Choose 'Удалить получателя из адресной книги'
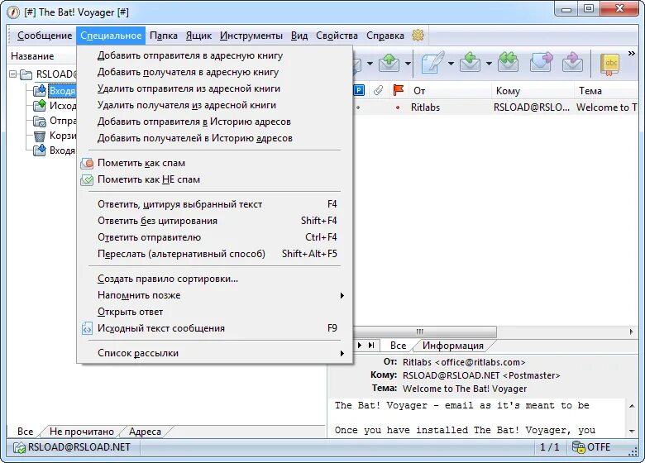The width and height of the screenshot is (645, 463). coord(215,105)
